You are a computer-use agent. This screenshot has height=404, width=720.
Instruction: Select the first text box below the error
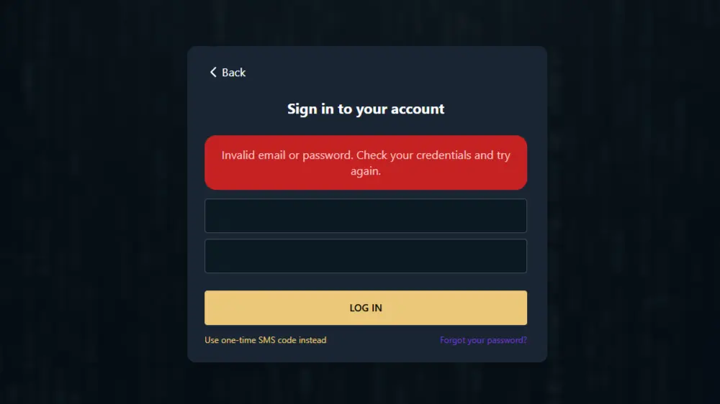click(x=366, y=216)
